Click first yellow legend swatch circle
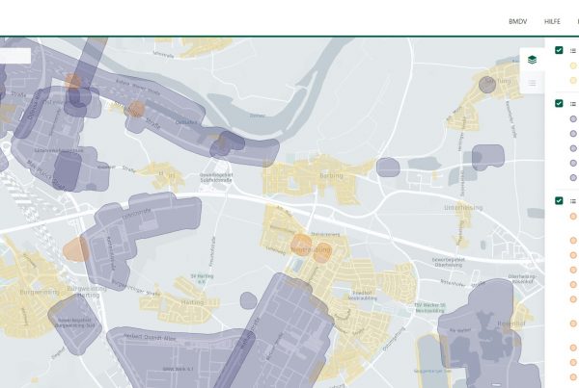The height and width of the screenshot is (388, 579). point(573,65)
